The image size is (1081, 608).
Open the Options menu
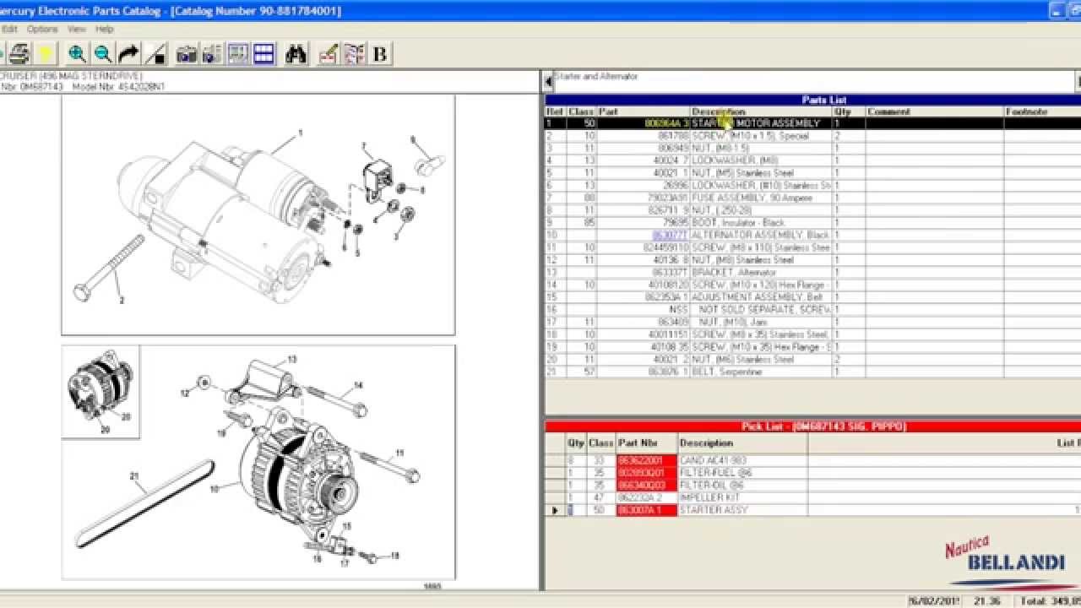[x=42, y=29]
